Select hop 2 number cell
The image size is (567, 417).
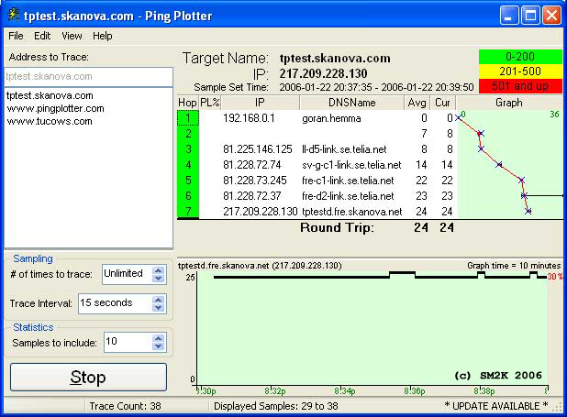pyautogui.click(x=188, y=134)
